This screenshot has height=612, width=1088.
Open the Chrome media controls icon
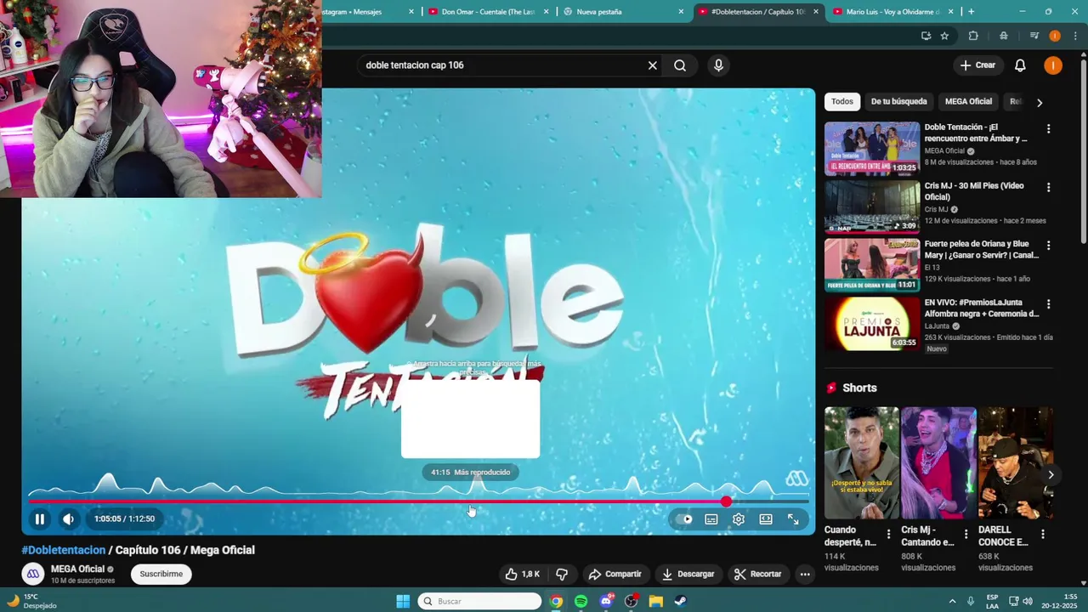(x=1034, y=36)
